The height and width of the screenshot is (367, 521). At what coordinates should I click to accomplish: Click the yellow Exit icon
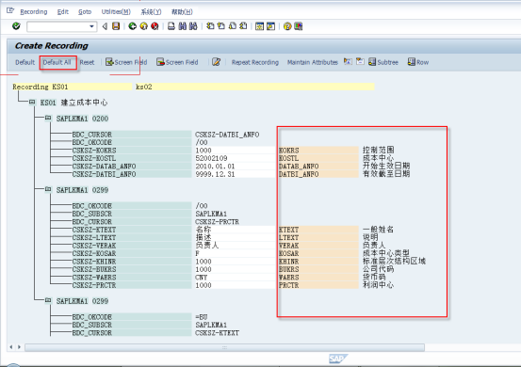click(143, 26)
